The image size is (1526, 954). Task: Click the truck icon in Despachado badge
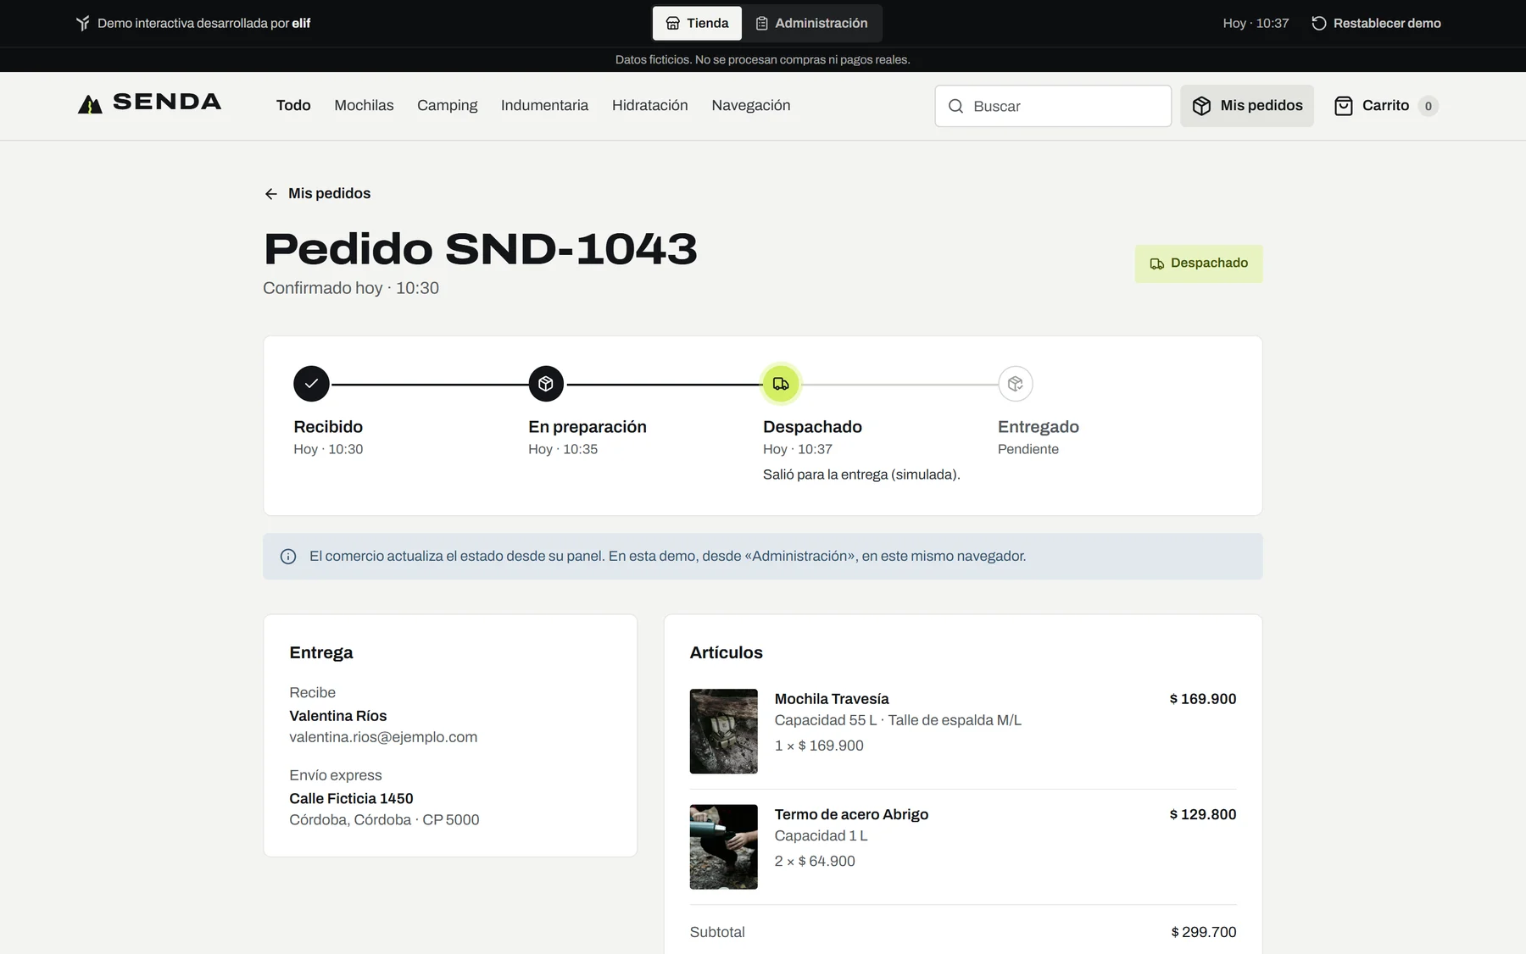pos(1156,263)
